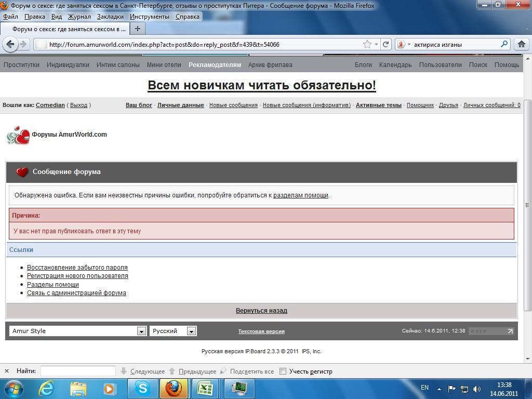The width and height of the screenshot is (532, 399).
Task: Launch Excel from the taskbar
Action: 205,388
